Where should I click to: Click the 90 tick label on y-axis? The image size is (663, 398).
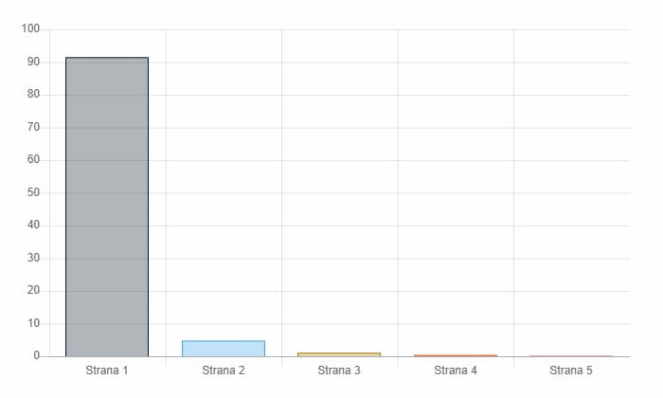tap(33, 62)
